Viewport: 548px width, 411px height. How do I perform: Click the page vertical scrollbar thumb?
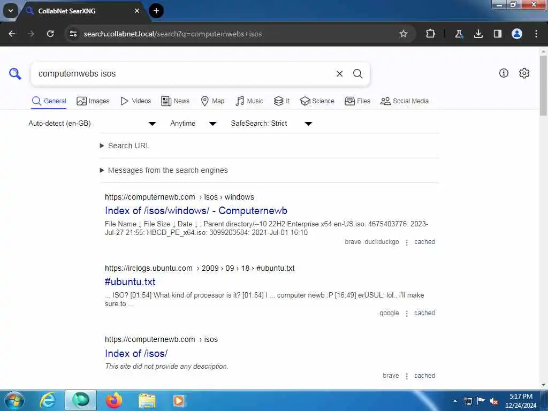pyautogui.click(x=543, y=85)
